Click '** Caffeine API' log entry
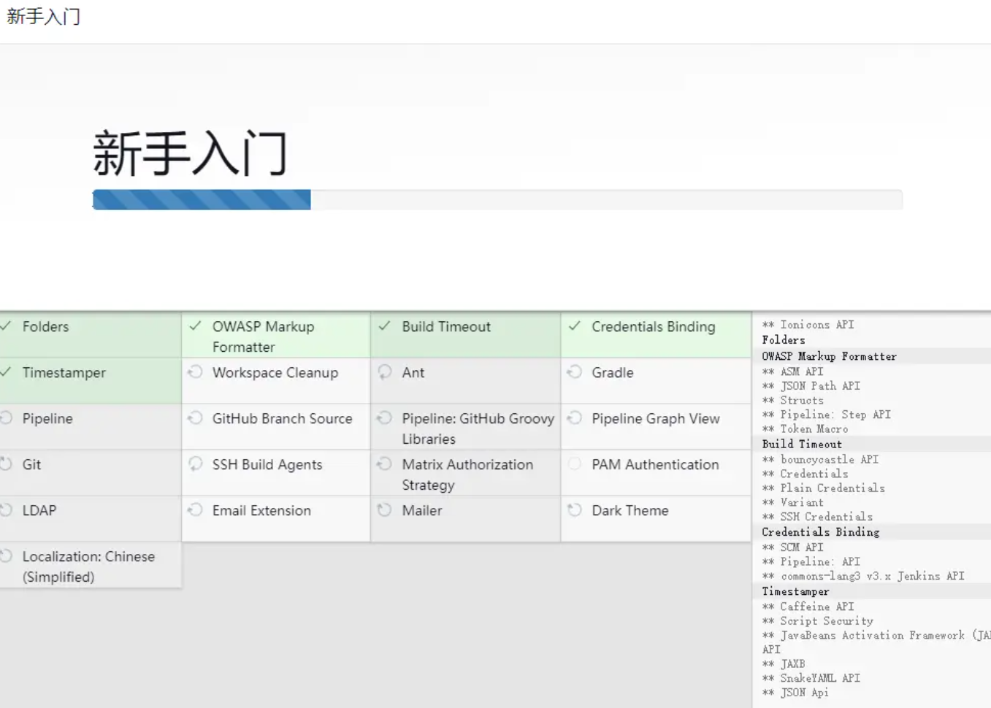The width and height of the screenshot is (991, 708). [808, 607]
